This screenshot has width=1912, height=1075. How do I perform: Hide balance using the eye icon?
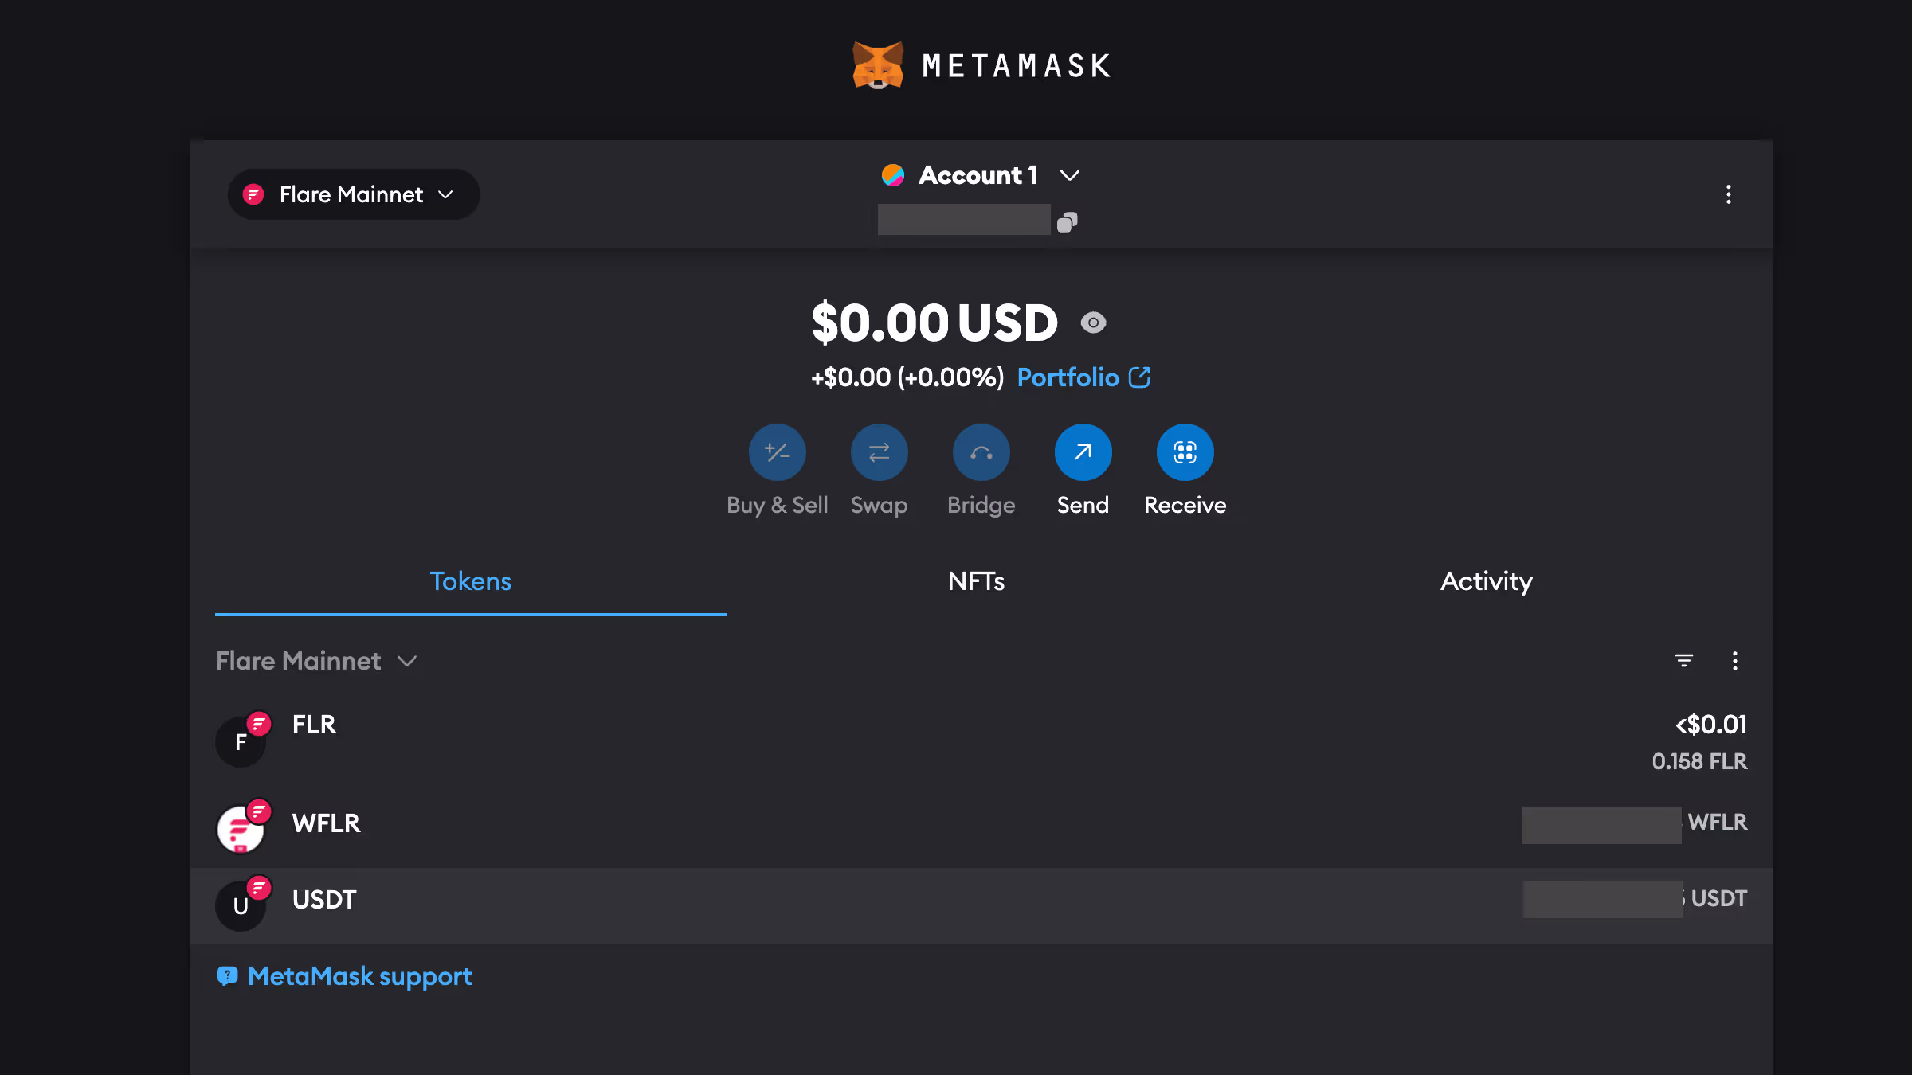[1093, 322]
